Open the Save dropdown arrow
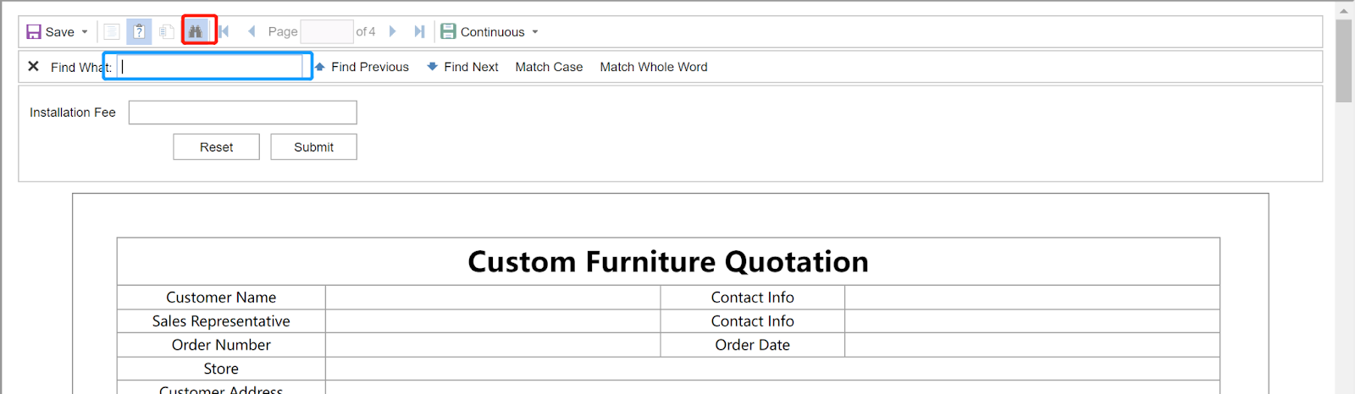The image size is (1355, 394). (85, 32)
